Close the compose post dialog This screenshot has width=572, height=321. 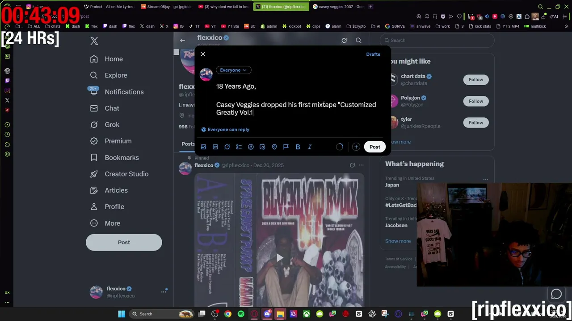pyautogui.click(x=203, y=54)
